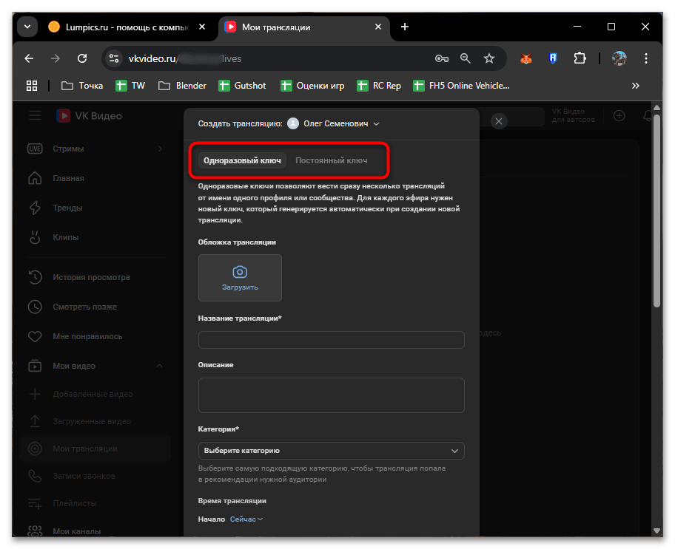Click the camera upload cover icon
675x549 pixels.
point(239,272)
